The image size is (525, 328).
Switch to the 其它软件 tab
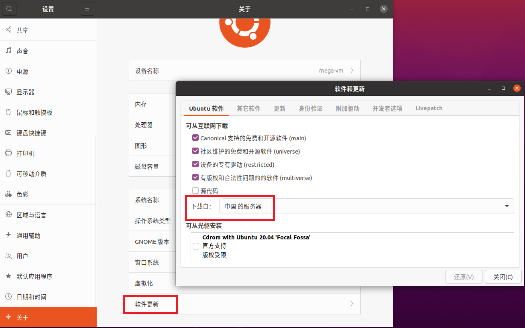(249, 109)
